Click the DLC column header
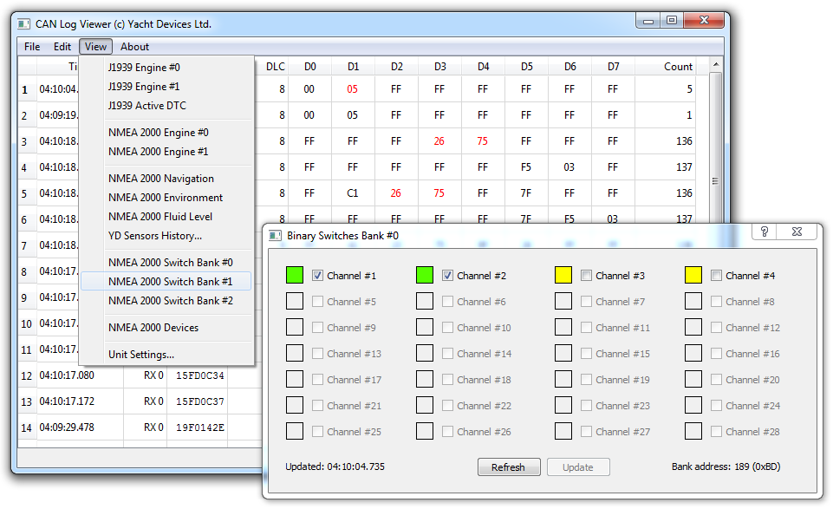This screenshot has width=833, height=509. tap(275, 67)
